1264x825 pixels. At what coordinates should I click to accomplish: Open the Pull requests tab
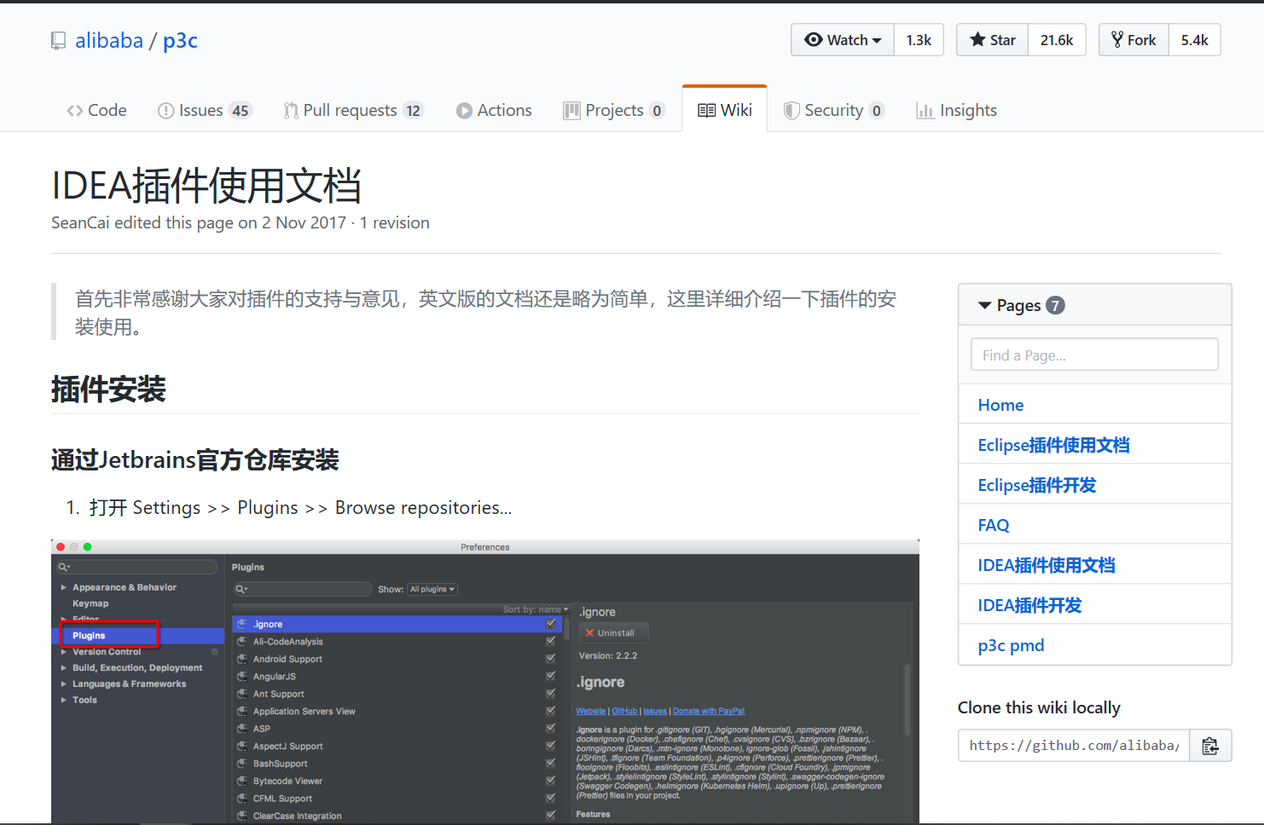(x=353, y=110)
